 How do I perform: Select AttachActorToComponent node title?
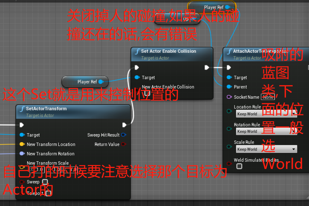(x=260, y=51)
